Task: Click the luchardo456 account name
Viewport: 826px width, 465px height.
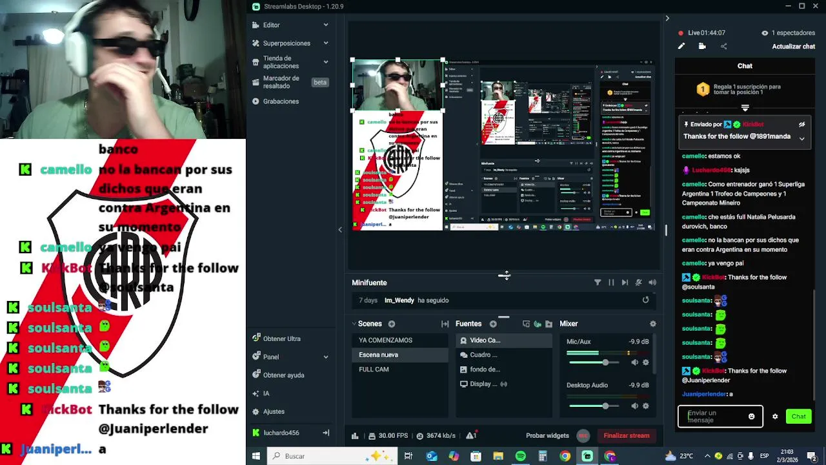Action: point(281,433)
